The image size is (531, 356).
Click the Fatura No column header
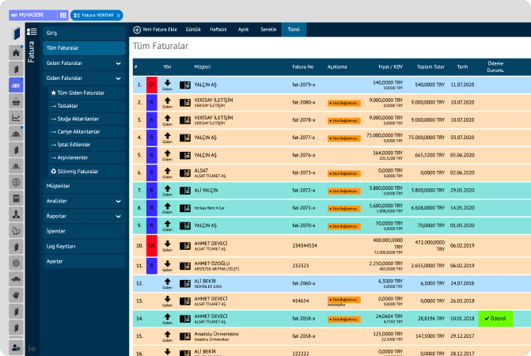303,67
